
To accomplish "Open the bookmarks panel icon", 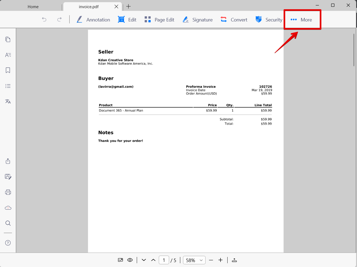I will (8, 70).
